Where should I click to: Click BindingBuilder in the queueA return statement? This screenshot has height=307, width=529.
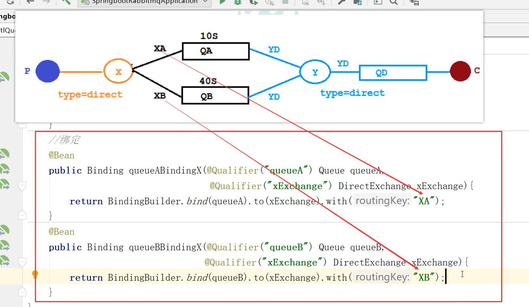(x=144, y=201)
